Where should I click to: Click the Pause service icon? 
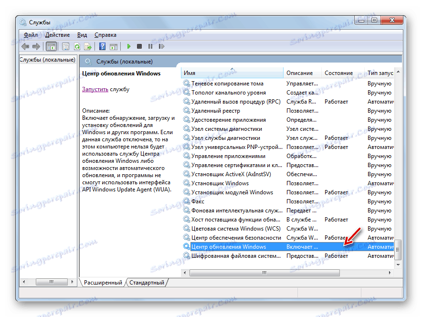tap(150, 47)
